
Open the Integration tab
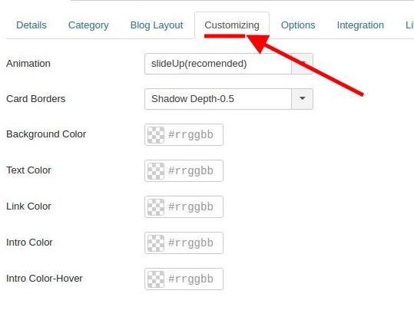click(360, 25)
